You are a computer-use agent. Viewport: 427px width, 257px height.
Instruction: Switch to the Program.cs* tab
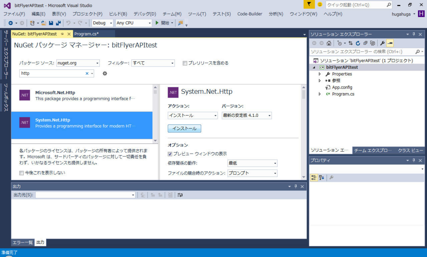tap(87, 34)
